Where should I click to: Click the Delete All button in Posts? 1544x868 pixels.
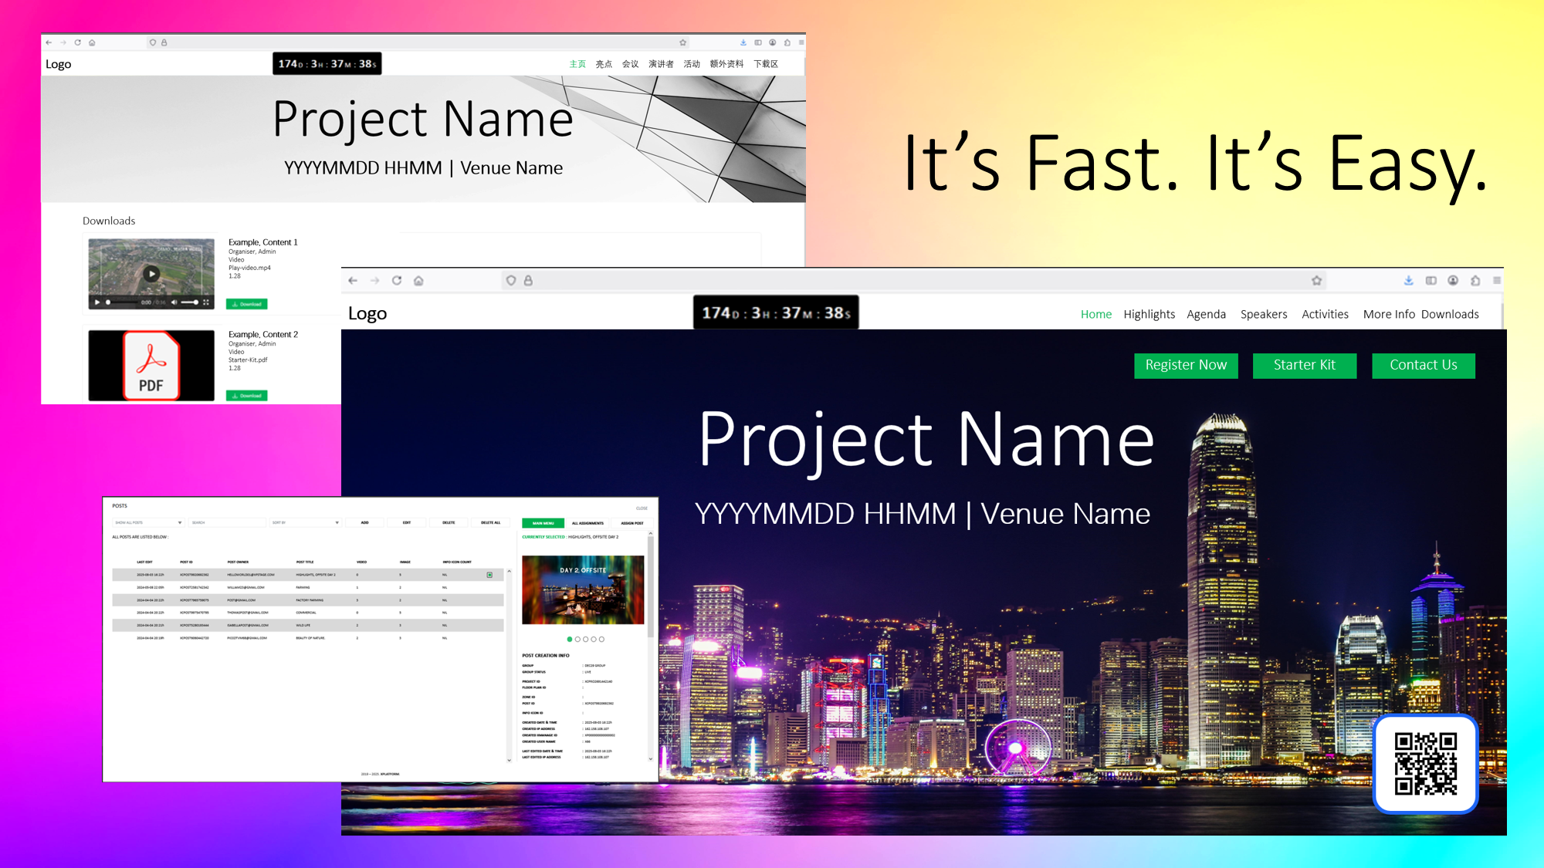490,522
